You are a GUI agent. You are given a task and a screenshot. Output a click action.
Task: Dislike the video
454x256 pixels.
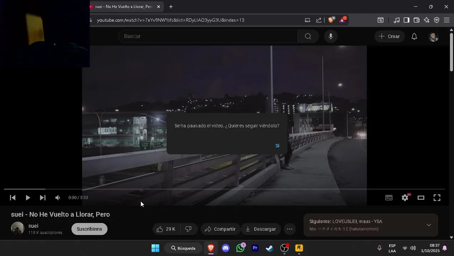coord(189,229)
